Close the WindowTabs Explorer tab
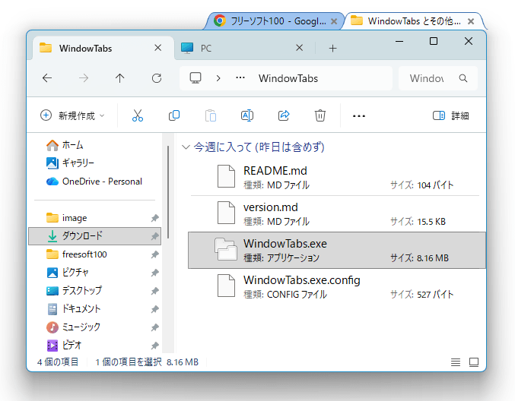515x401 pixels. (158, 48)
